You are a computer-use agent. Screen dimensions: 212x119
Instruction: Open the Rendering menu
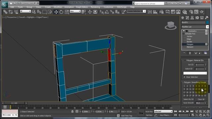[x=95, y=7]
